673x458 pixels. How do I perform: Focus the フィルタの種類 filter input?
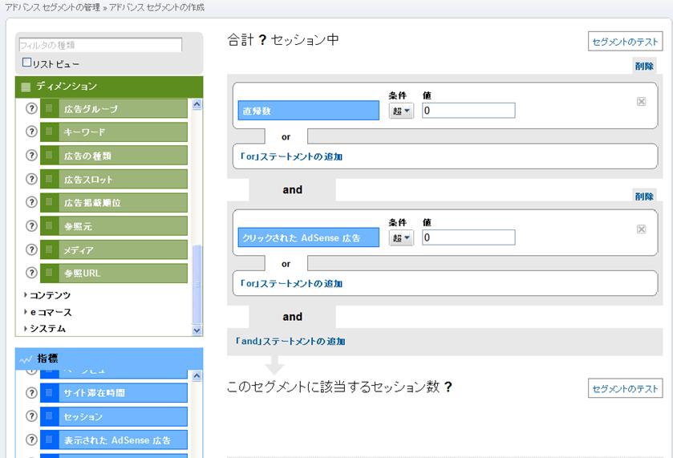(100, 45)
